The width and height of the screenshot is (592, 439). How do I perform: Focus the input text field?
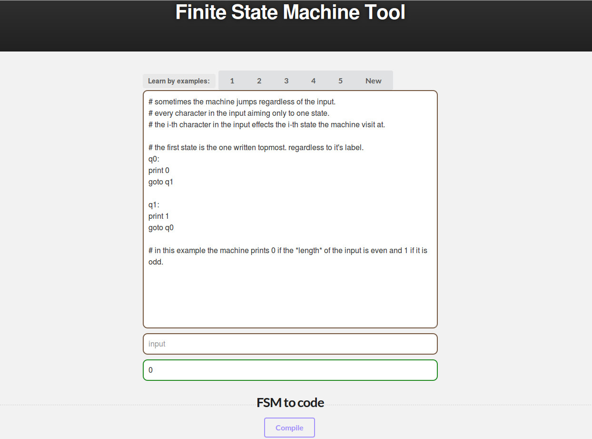point(290,344)
